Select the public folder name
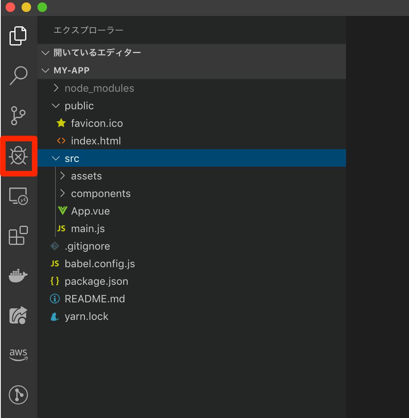The image size is (409, 418). tap(79, 106)
